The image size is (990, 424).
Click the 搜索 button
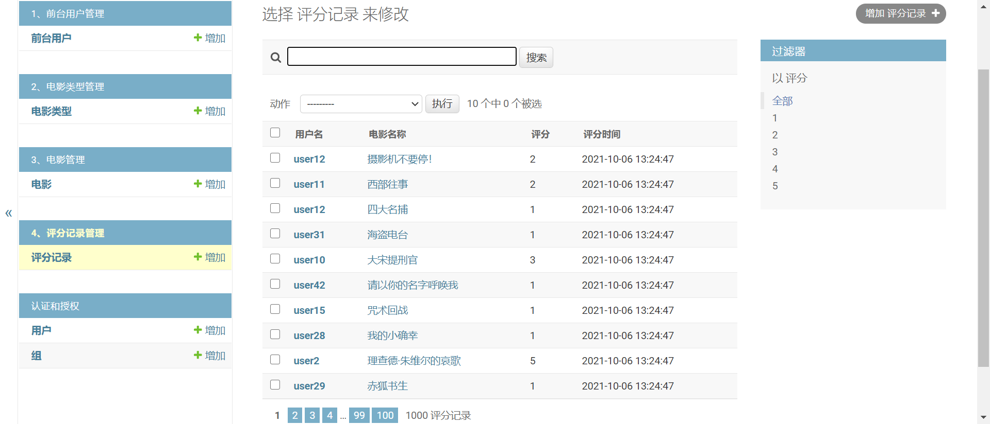pyautogui.click(x=536, y=57)
